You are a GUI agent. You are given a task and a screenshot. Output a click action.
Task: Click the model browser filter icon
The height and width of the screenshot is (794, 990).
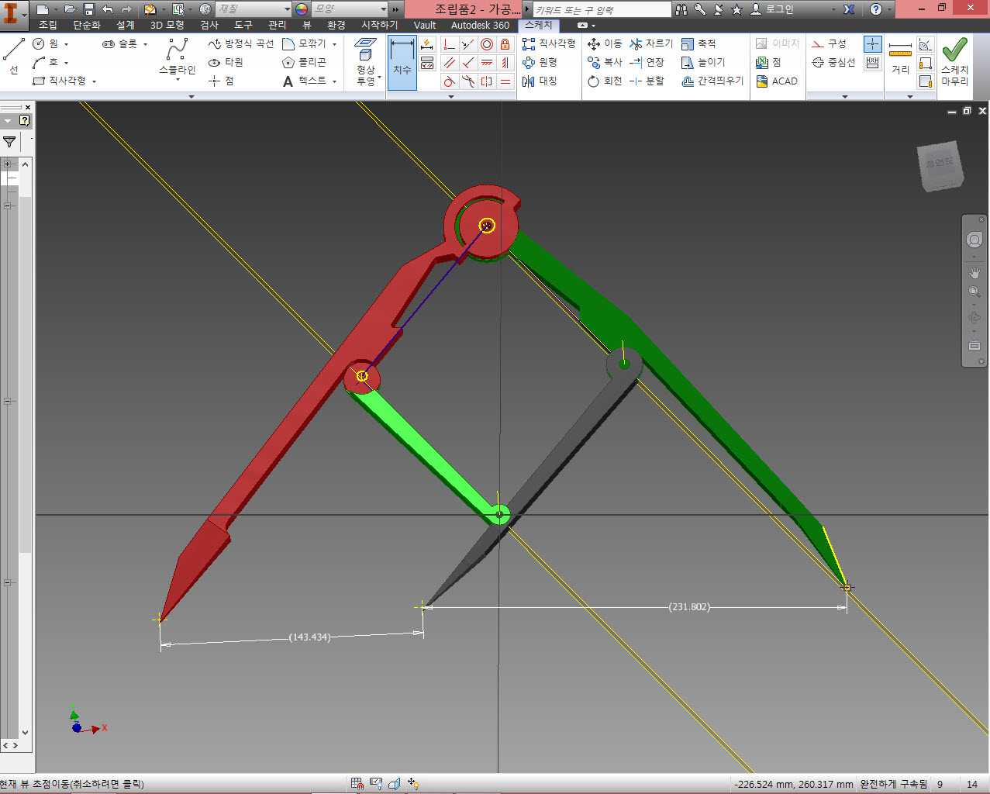(x=9, y=141)
